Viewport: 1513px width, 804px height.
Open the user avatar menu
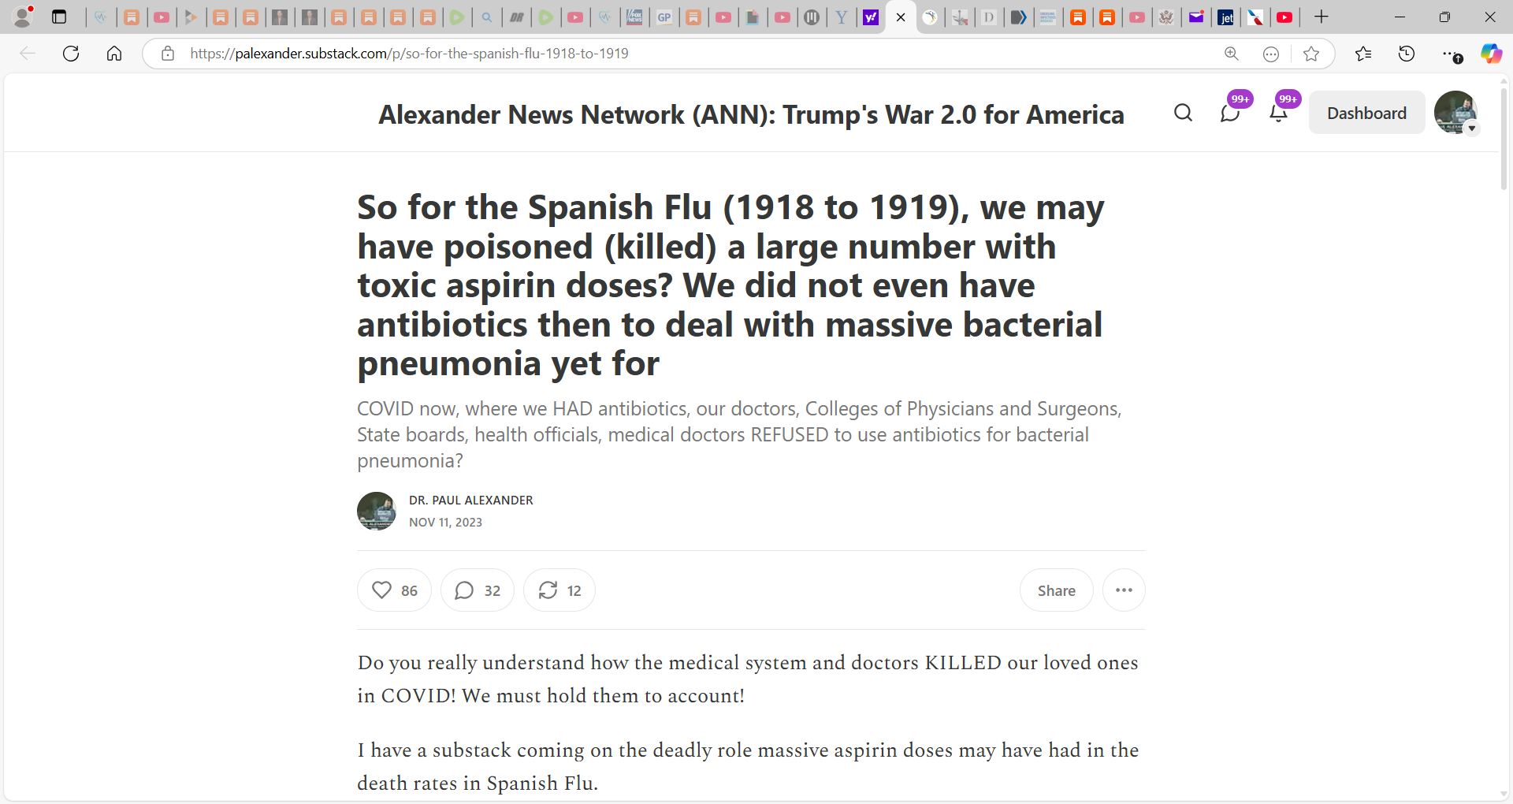1455,113
